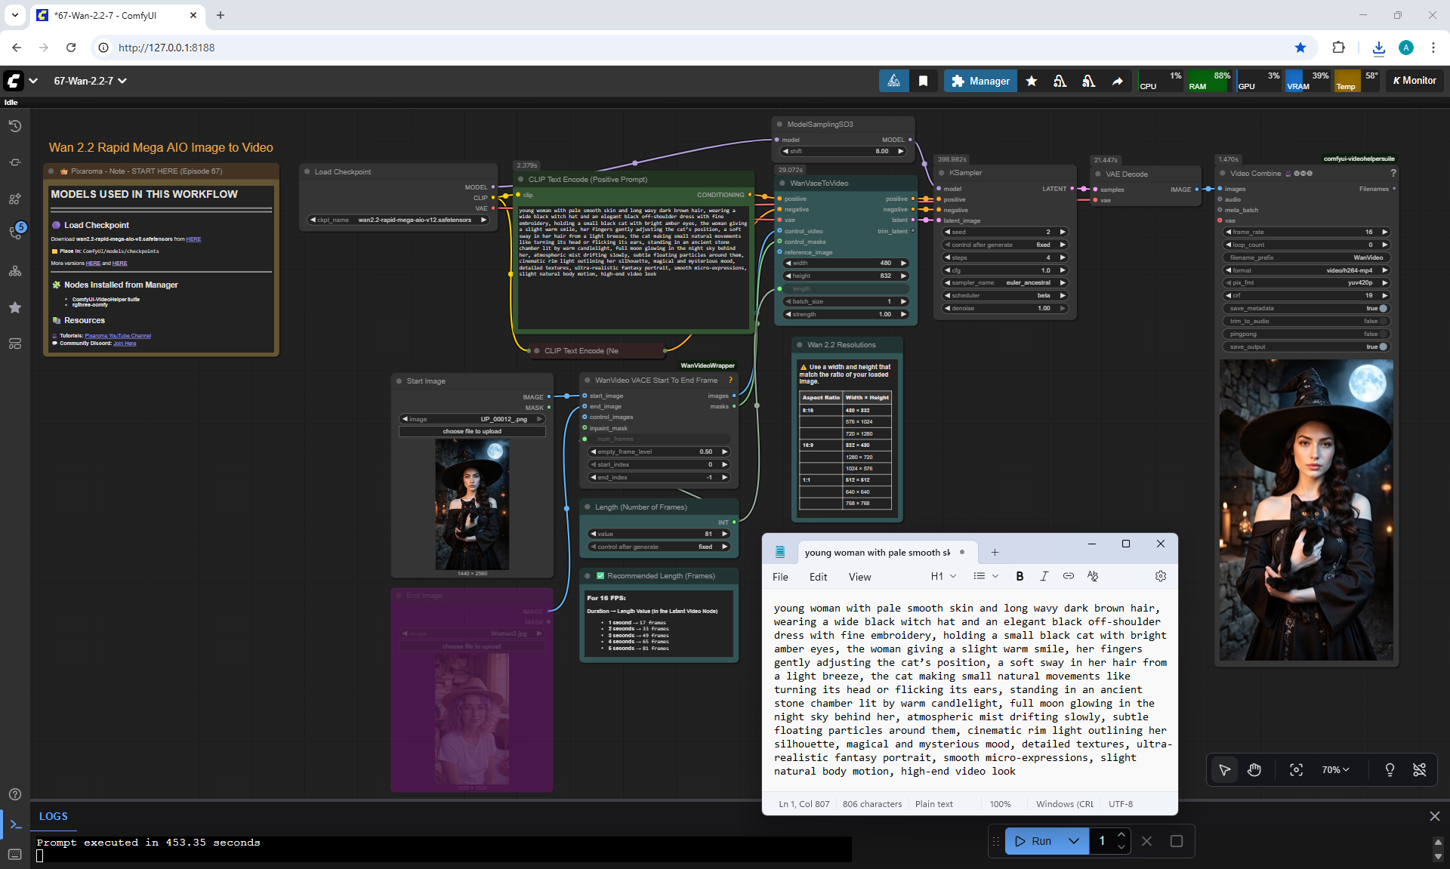Open the 70% zoom level dropdown
The width and height of the screenshot is (1450, 869).
point(1335,769)
